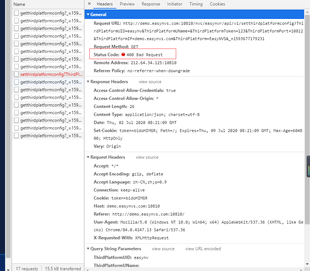Click view URL encoded link

pos(203,249)
